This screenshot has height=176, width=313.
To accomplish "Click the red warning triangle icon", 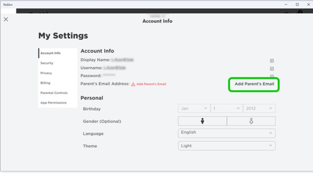I will click(133, 84).
